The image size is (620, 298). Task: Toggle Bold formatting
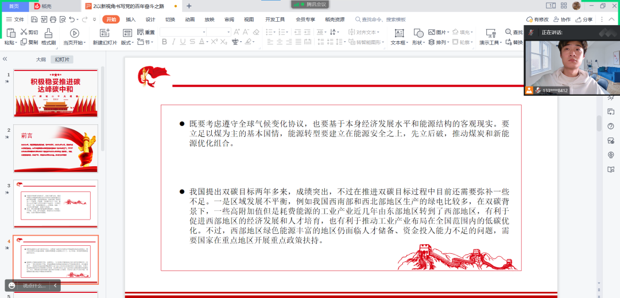(165, 42)
